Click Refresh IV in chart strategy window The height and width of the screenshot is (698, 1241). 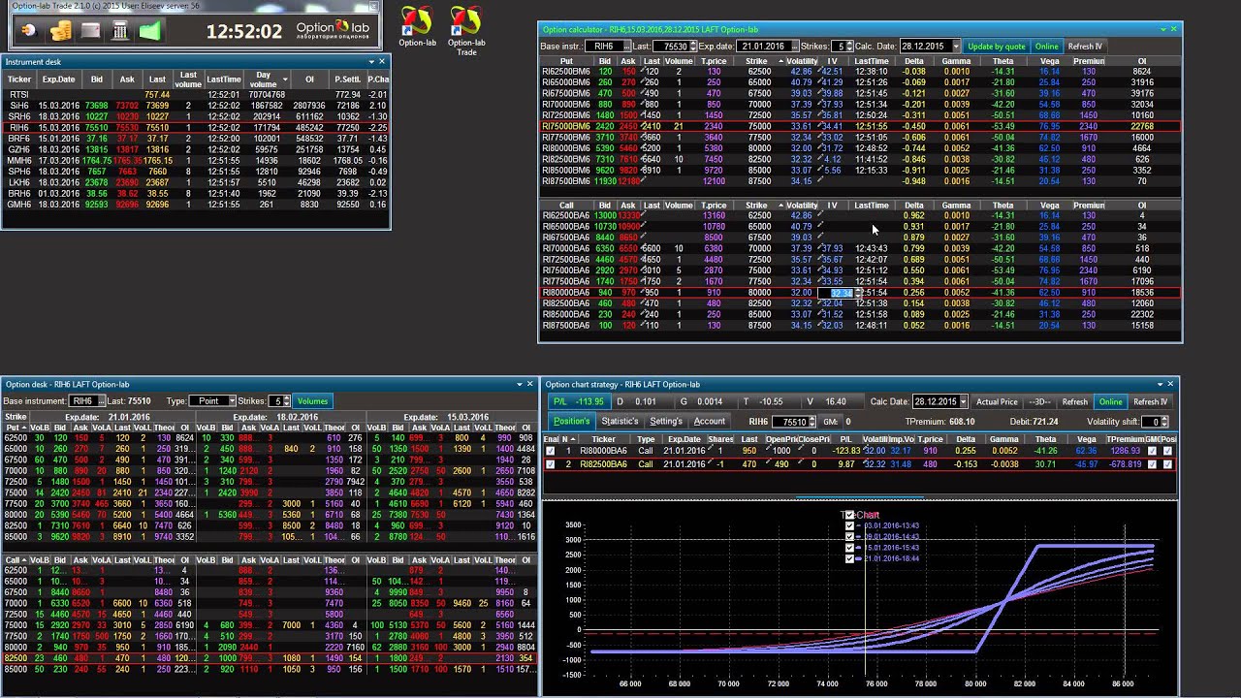coord(1151,402)
